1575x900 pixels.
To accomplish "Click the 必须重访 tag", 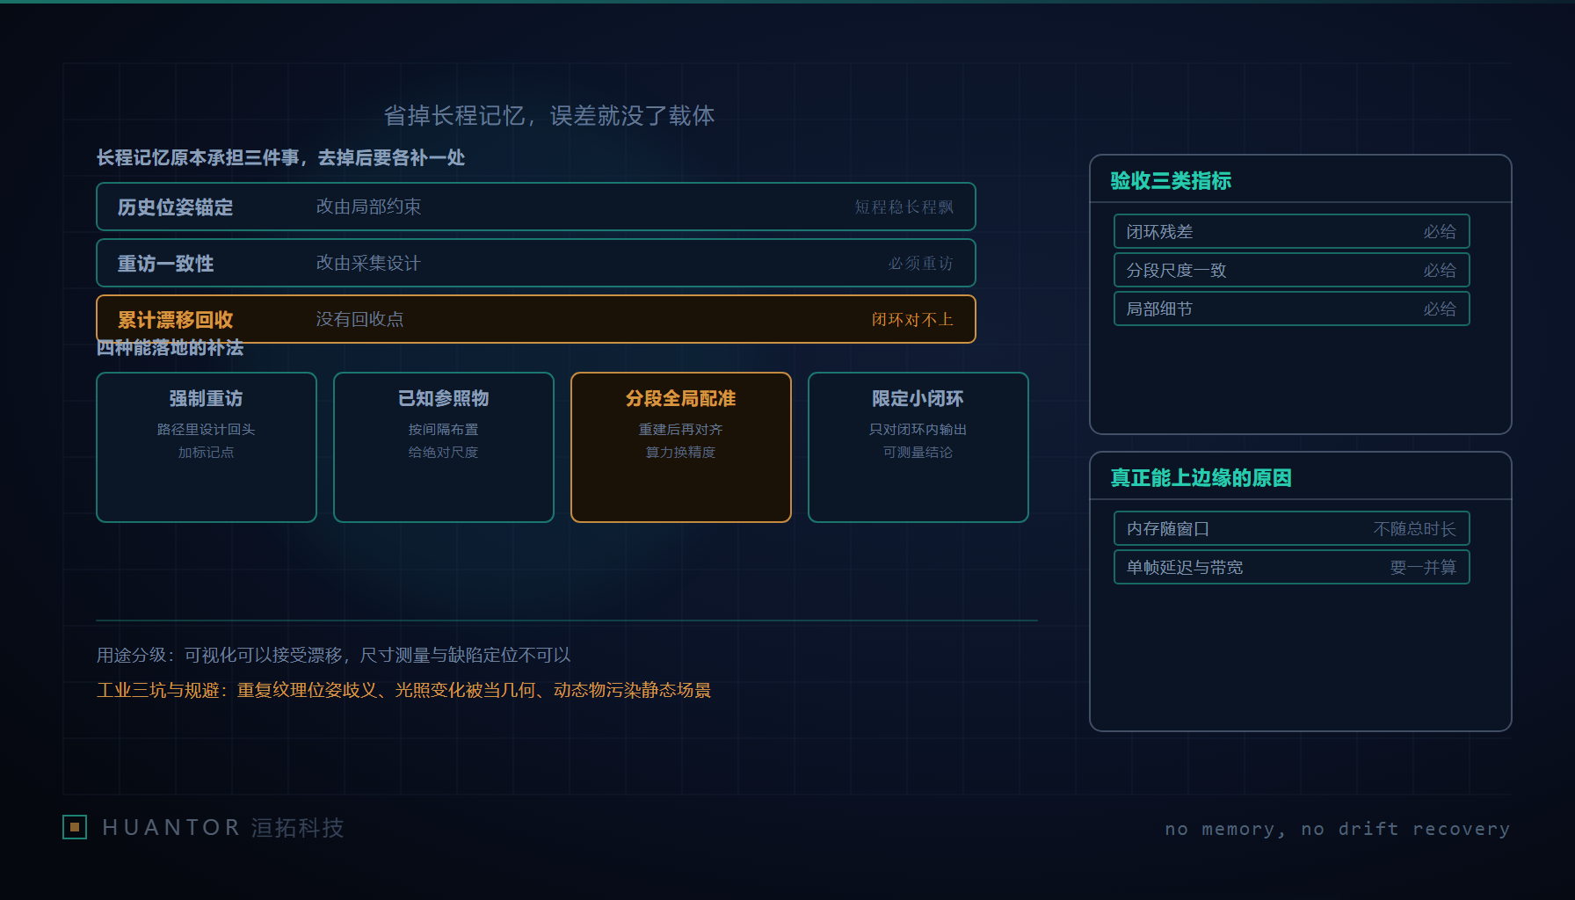I will click(920, 263).
